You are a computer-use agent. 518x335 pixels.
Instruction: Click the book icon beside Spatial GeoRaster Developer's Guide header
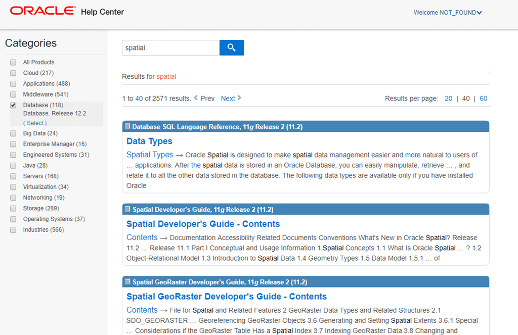tap(127, 281)
